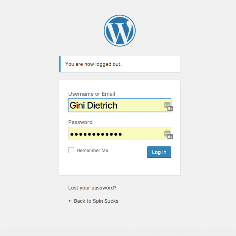Enable the Remember Me checkbox
The width and height of the screenshot is (236, 236).
[x=71, y=150]
